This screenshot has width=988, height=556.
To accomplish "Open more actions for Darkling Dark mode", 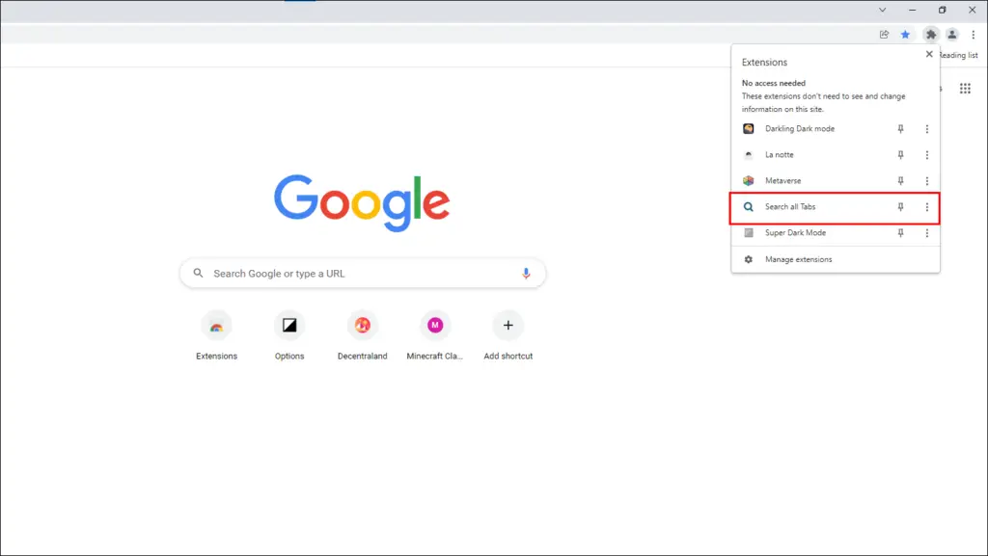I will (x=927, y=129).
